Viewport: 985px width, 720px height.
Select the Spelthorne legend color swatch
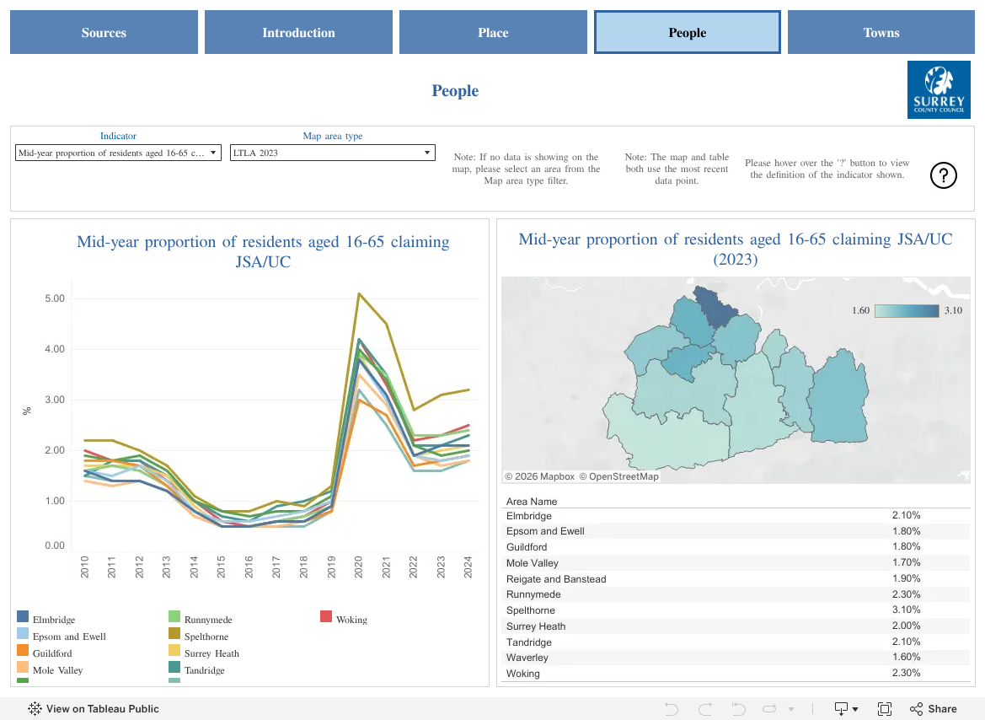point(174,633)
